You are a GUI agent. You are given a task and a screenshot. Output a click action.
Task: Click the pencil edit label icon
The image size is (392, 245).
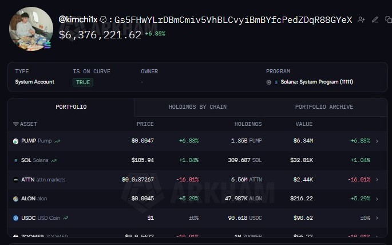point(375,20)
